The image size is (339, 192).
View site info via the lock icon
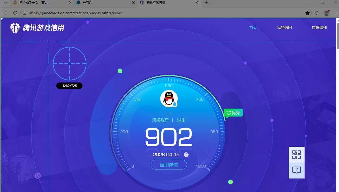click(24, 13)
